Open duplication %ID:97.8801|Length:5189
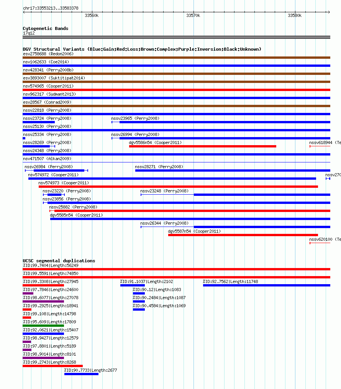This screenshot has width=341, height=389. pos(27,350)
